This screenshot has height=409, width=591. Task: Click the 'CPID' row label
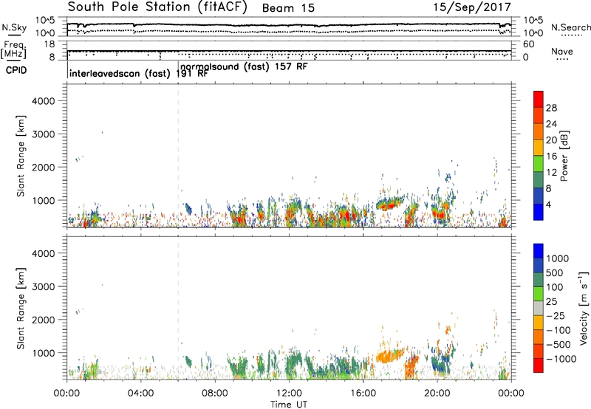coord(16,70)
